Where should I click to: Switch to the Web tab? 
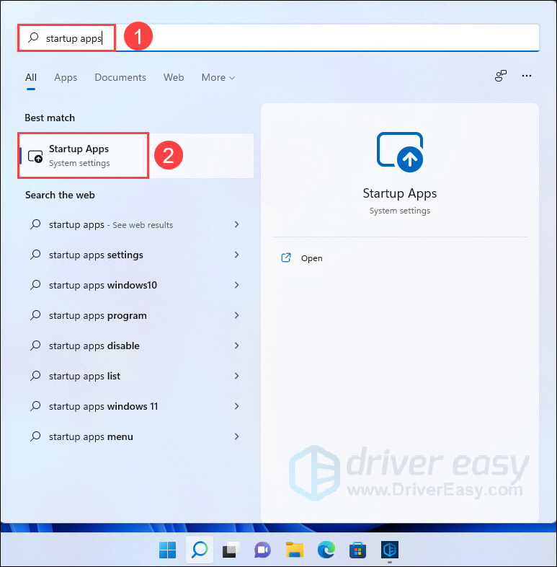coord(174,77)
